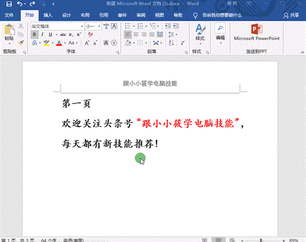Click the Microsoft PowerPoint send icon
Screen dimensions: 306x242
coord(257,29)
